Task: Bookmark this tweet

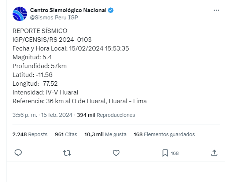Action: click(165, 153)
